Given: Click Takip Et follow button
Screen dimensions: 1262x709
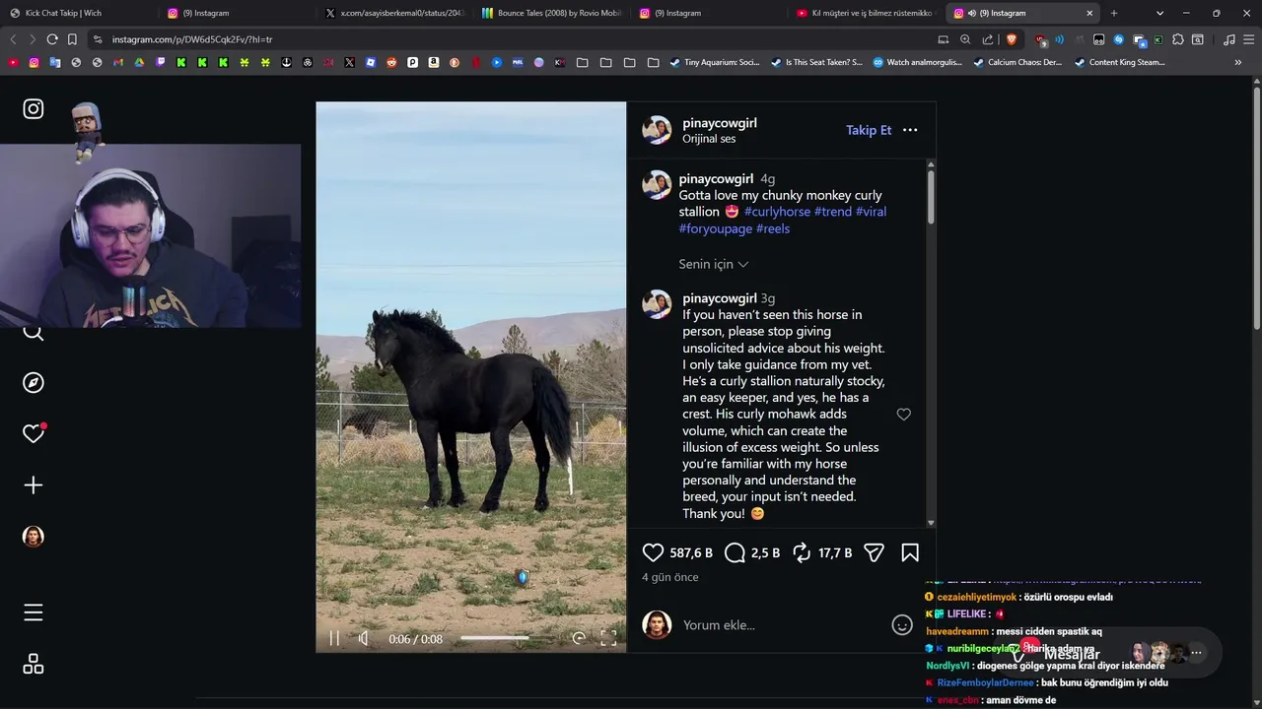Looking at the screenshot, I should (869, 130).
